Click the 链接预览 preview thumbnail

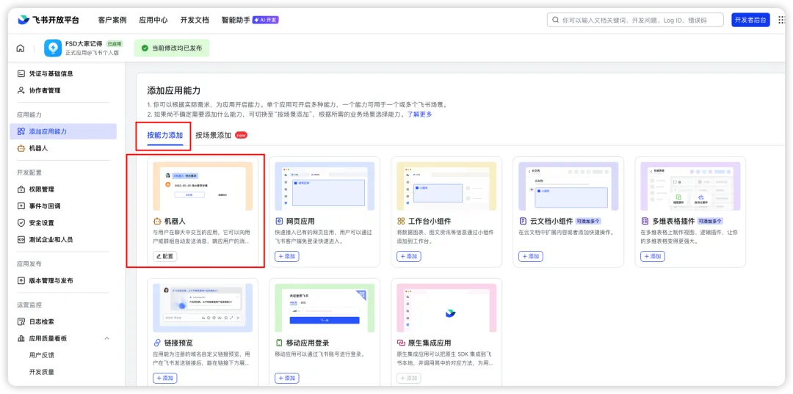point(203,307)
